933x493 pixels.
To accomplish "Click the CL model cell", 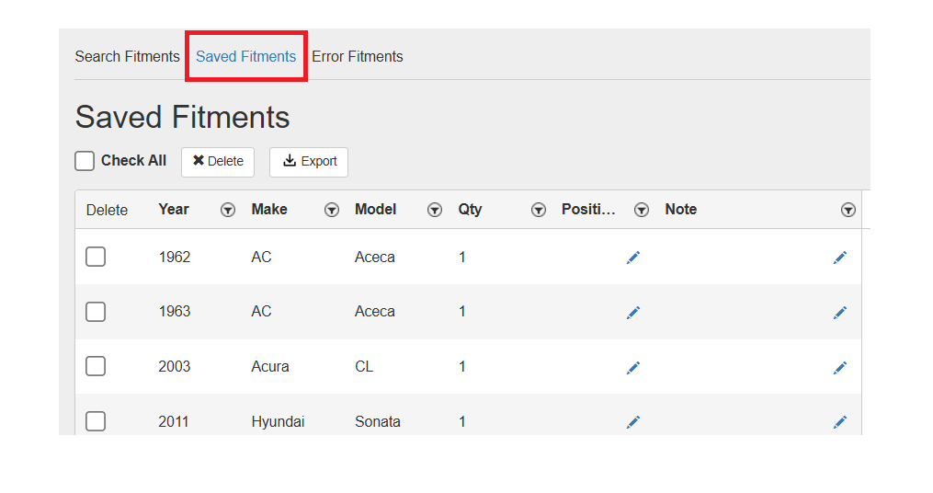I will 364,367.
